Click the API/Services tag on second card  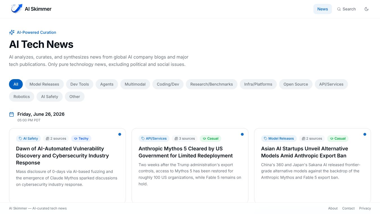pyautogui.click(x=154, y=139)
